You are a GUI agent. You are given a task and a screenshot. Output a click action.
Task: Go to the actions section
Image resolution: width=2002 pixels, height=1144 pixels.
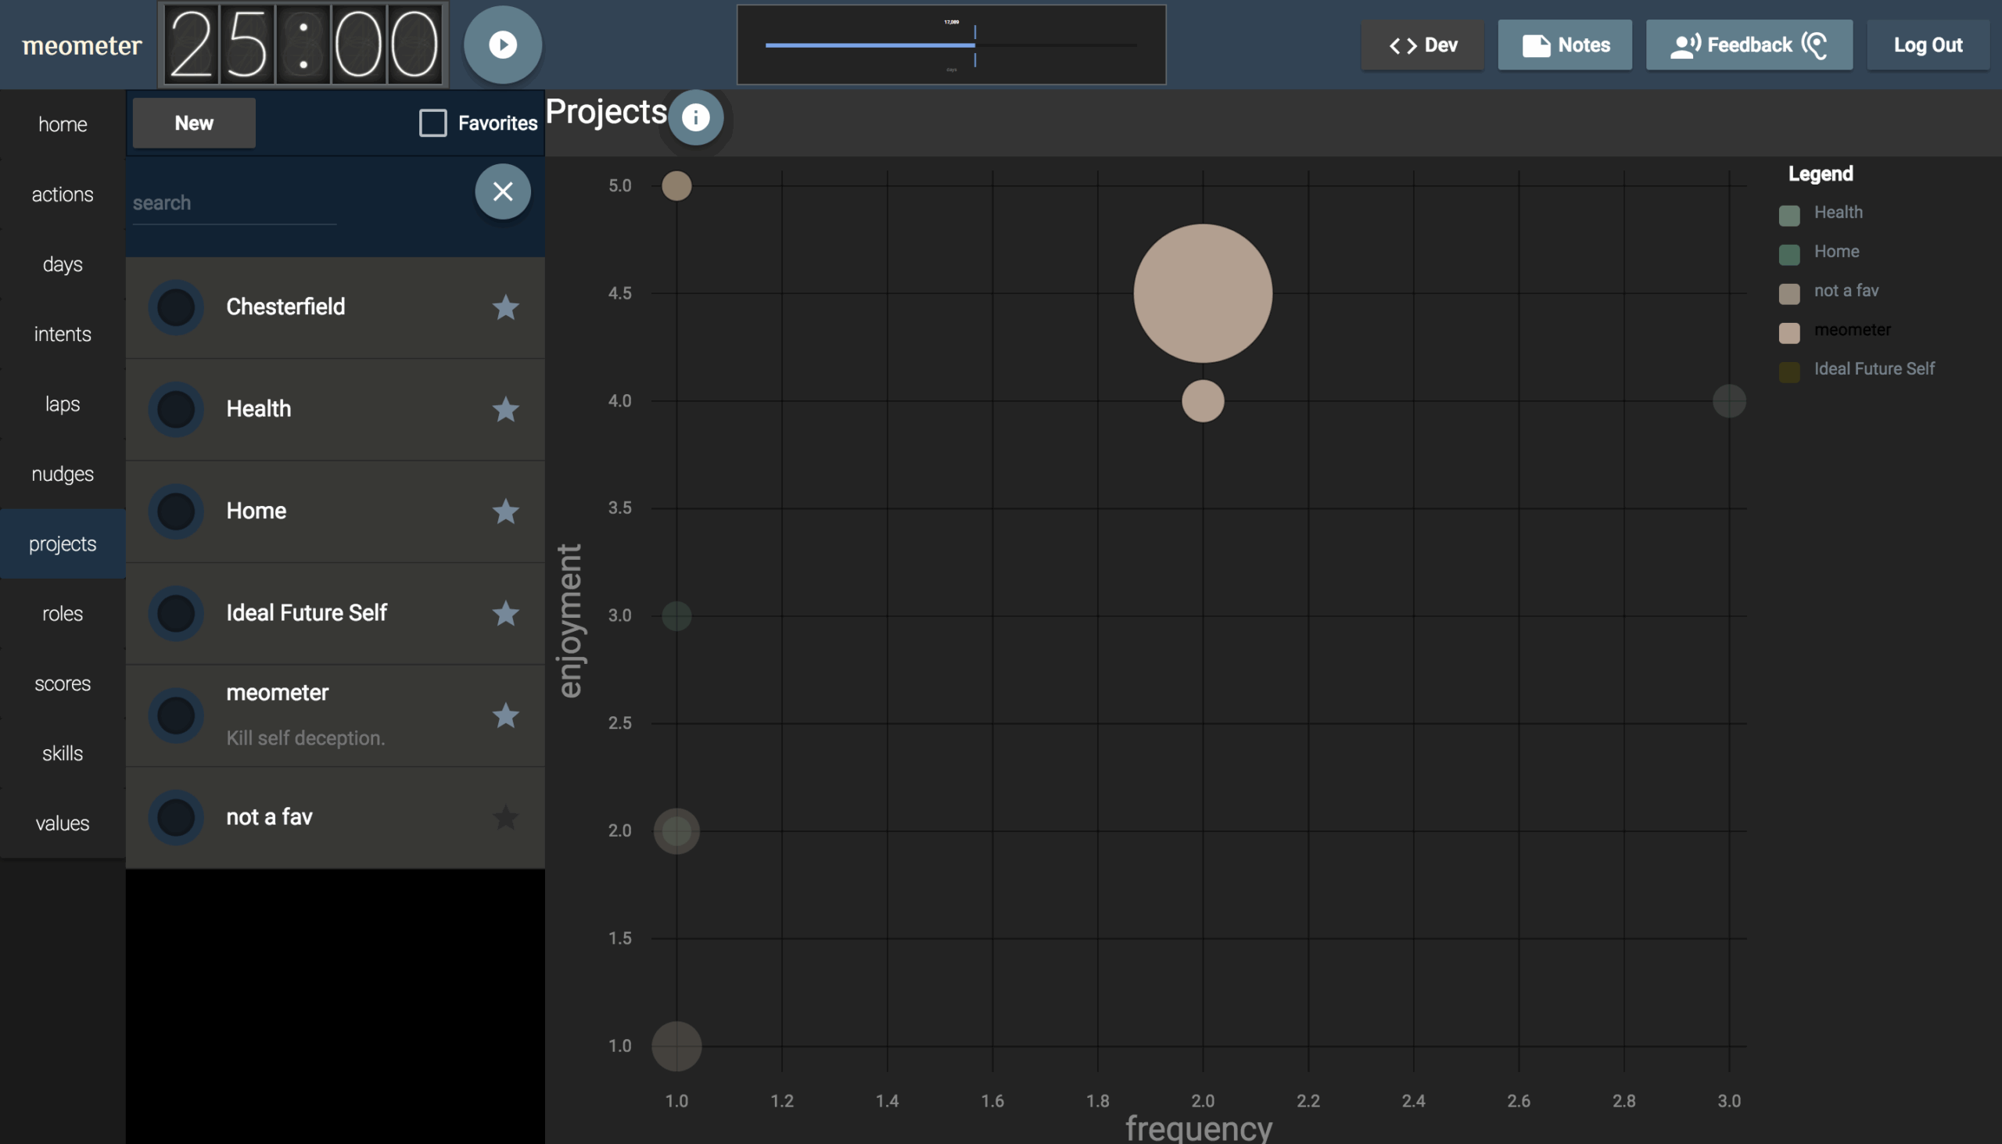[62, 194]
